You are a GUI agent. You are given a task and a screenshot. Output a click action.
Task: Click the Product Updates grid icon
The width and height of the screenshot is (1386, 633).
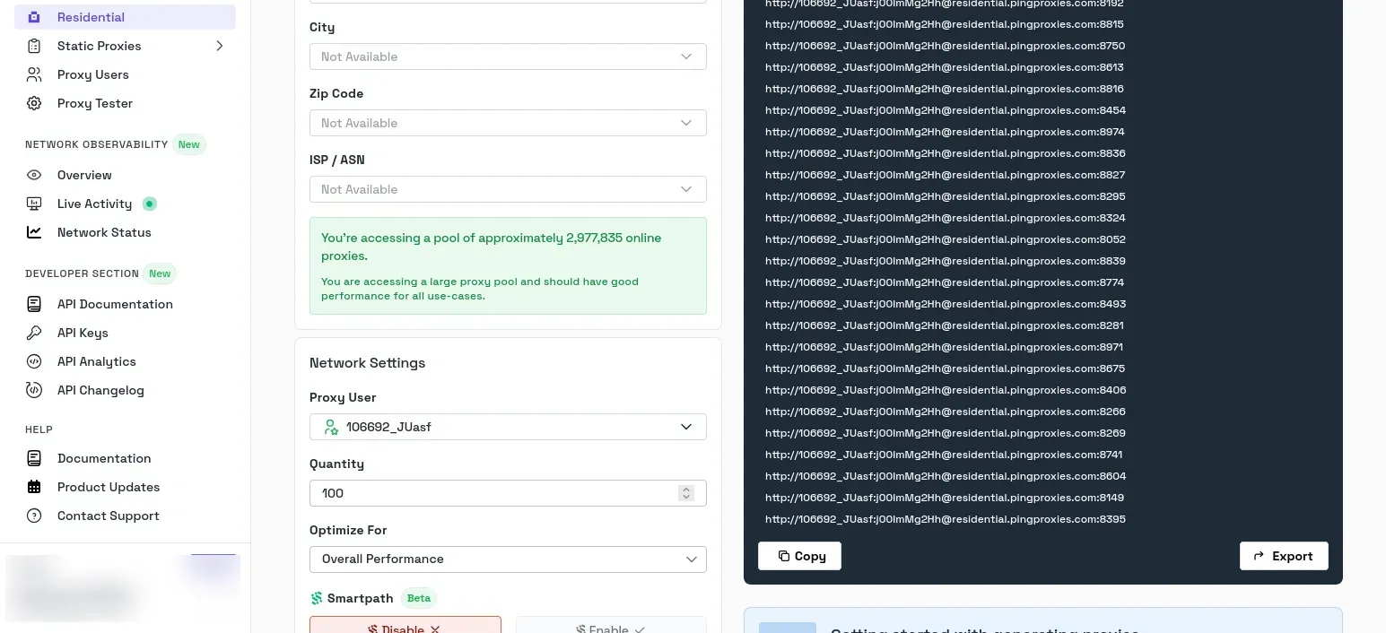(x=34, y=487)
